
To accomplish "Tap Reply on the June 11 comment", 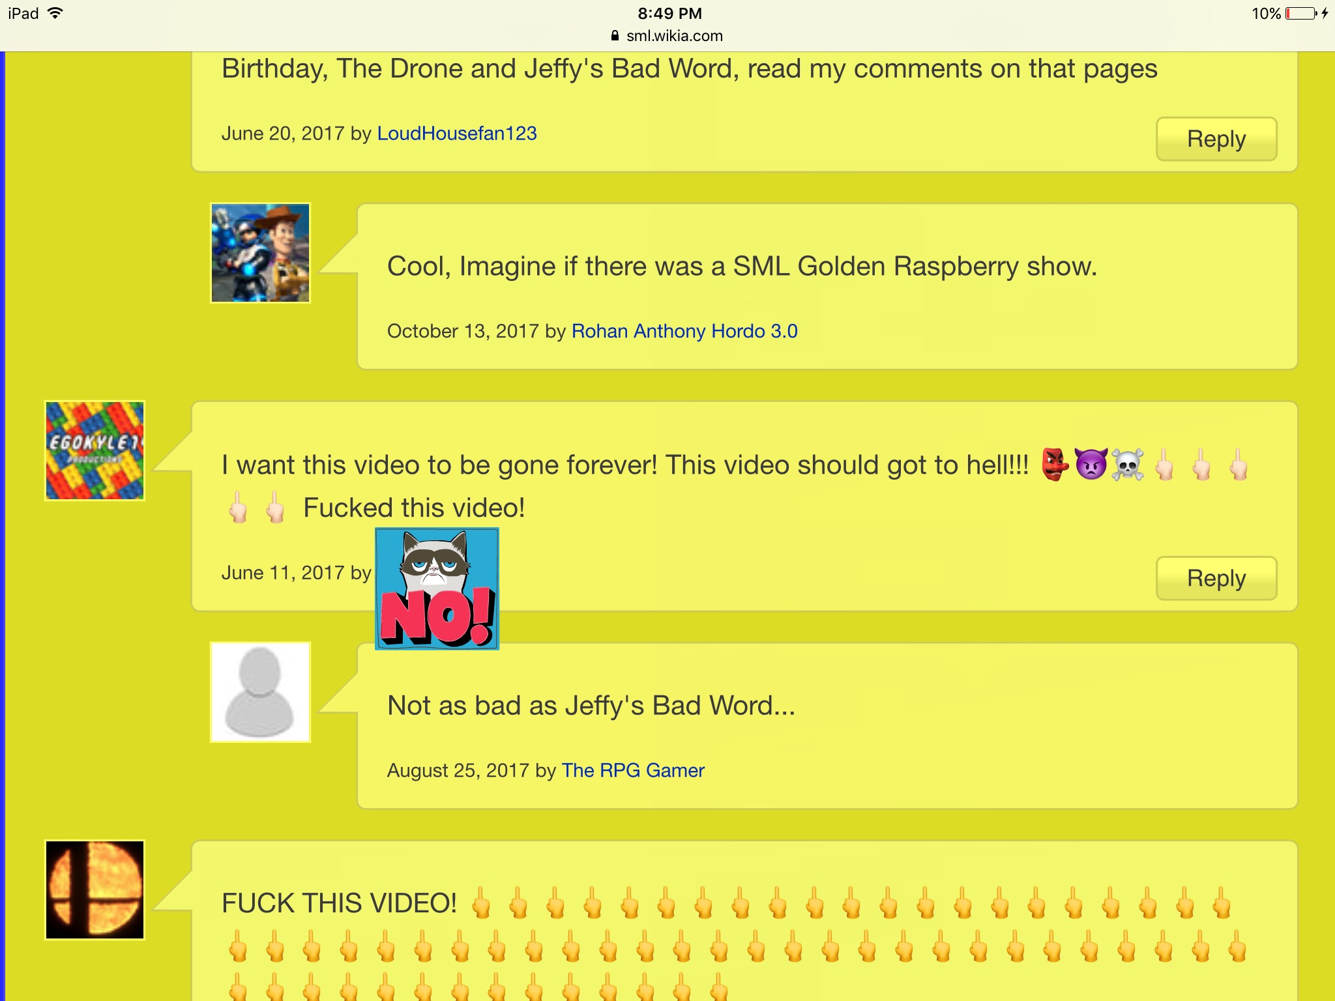I will 1216,578.
